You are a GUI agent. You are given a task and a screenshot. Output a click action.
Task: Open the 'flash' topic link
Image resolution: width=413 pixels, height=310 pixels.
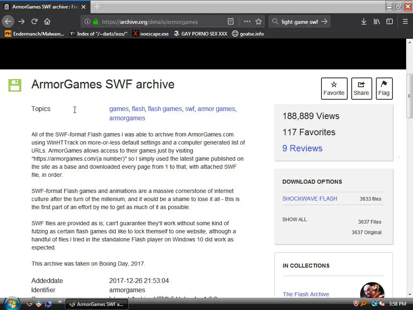[138, 109]
